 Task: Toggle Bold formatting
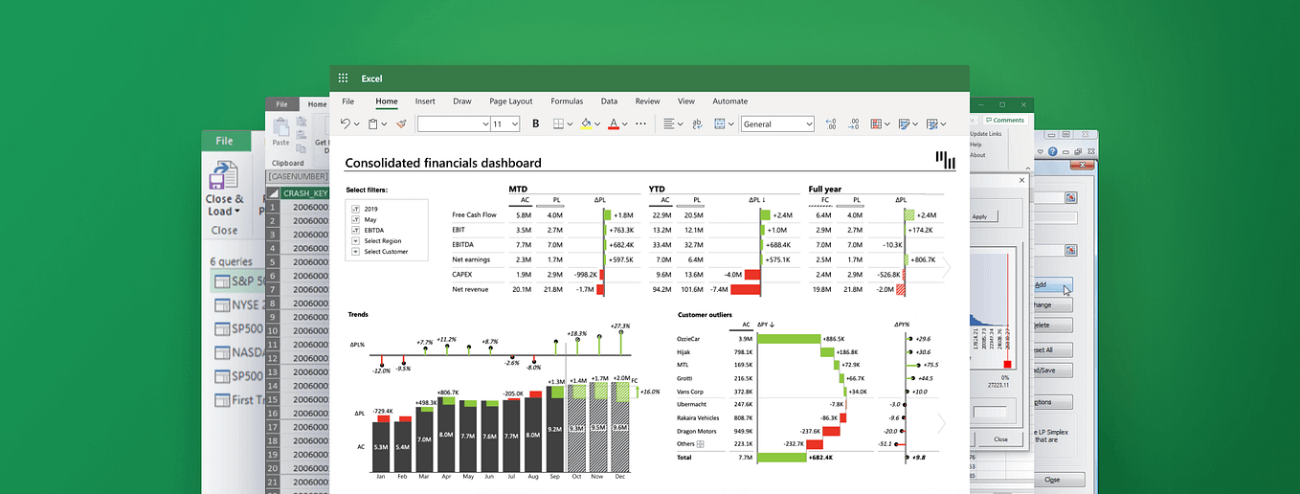535,123
